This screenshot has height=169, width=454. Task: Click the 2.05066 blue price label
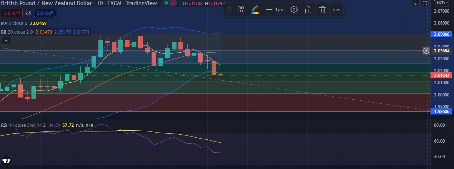click(442, 34)
